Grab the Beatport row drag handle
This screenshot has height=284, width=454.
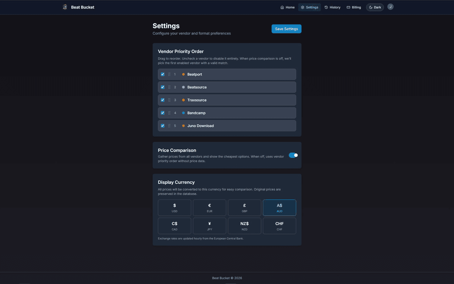[169, 74]
